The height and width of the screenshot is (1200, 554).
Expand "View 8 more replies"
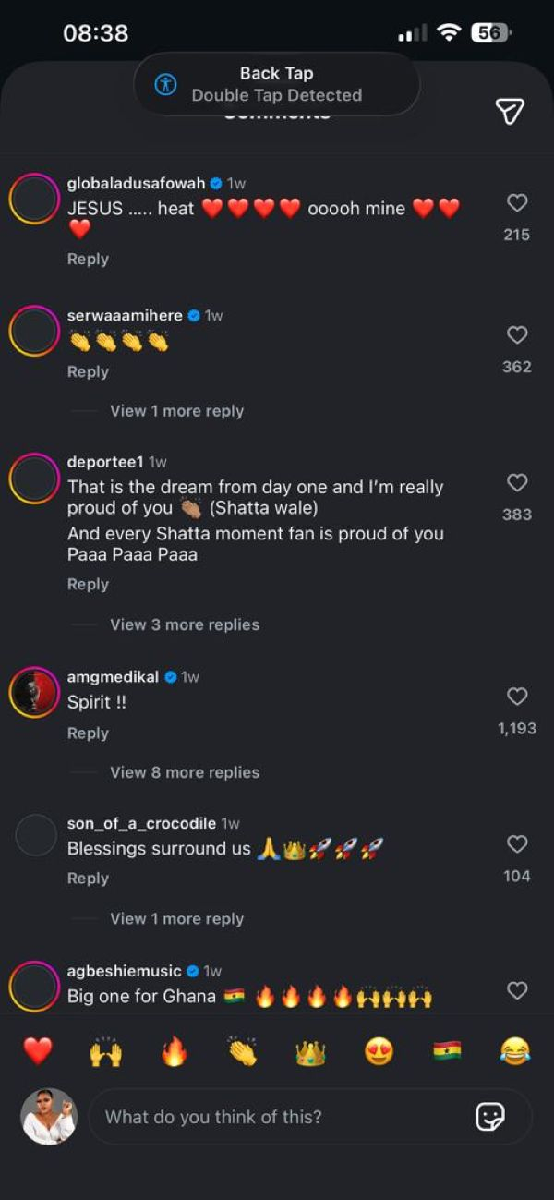(x=185, y=772)
